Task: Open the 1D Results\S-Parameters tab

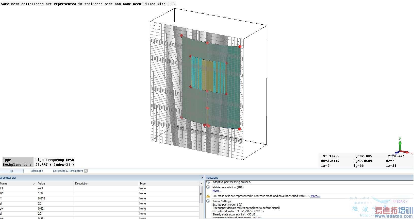Action: coord(68,171)
